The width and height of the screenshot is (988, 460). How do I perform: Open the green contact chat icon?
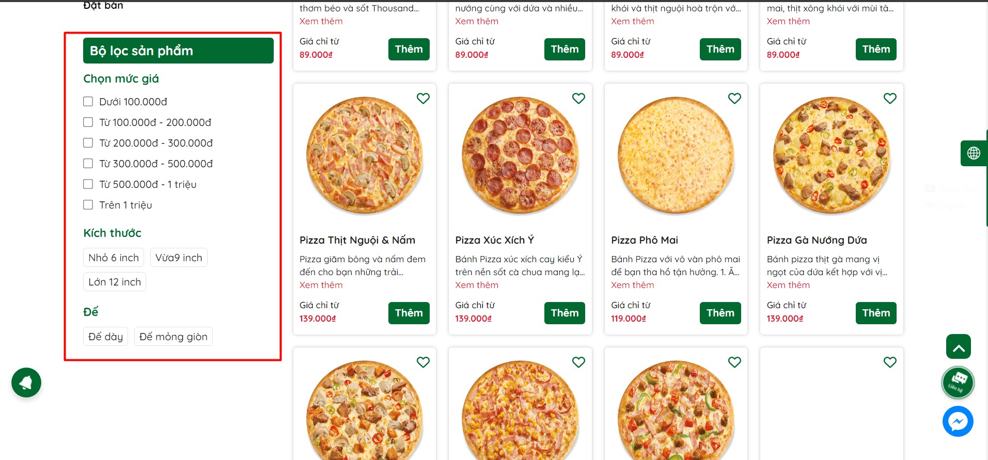click(958, 383)
